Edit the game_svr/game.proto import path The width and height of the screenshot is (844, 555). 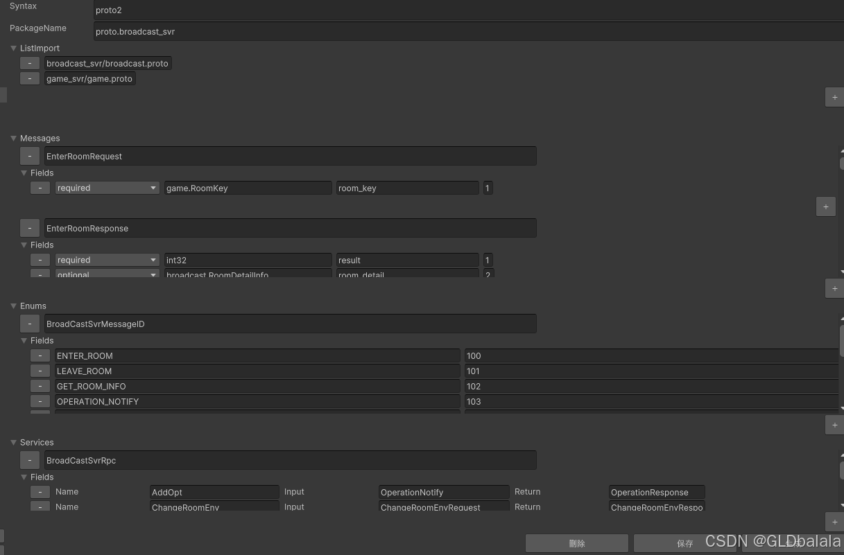tap(89, 78)
